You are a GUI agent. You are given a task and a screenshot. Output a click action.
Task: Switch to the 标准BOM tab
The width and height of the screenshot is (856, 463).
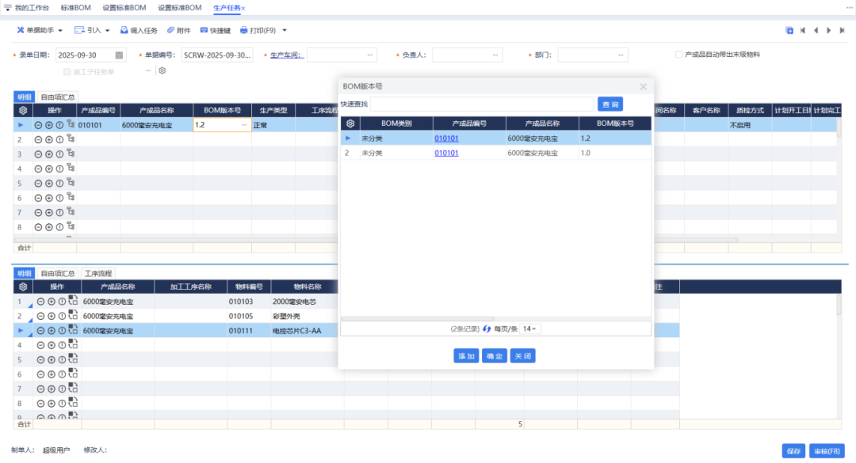(76, 7)
